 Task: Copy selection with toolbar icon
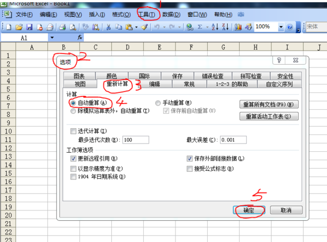click(119, 27)
